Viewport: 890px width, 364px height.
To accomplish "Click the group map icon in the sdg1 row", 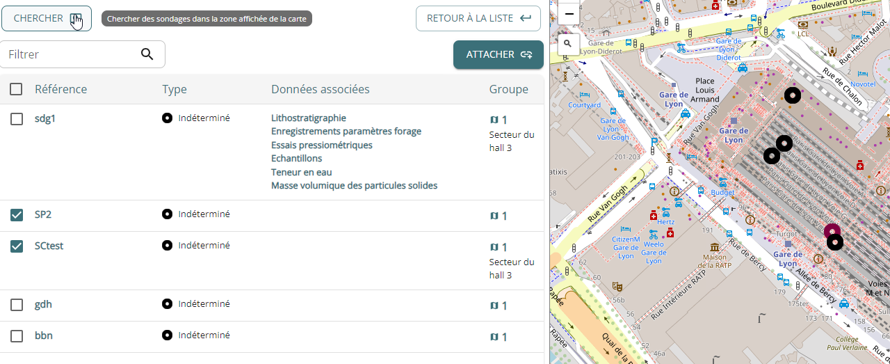I will pos(494,120).
